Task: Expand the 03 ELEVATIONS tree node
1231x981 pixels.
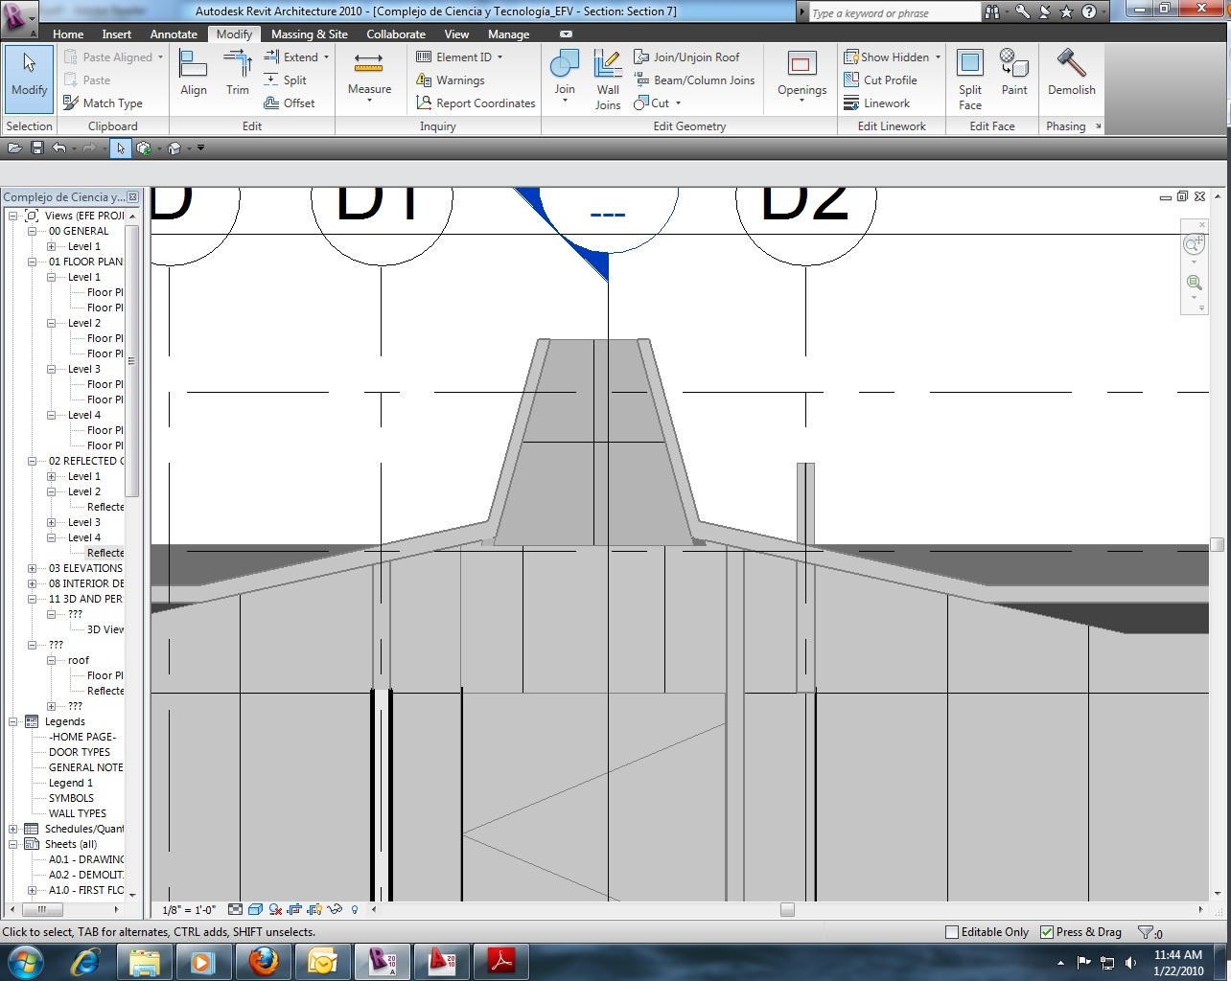Action: [x=32, y=568]
